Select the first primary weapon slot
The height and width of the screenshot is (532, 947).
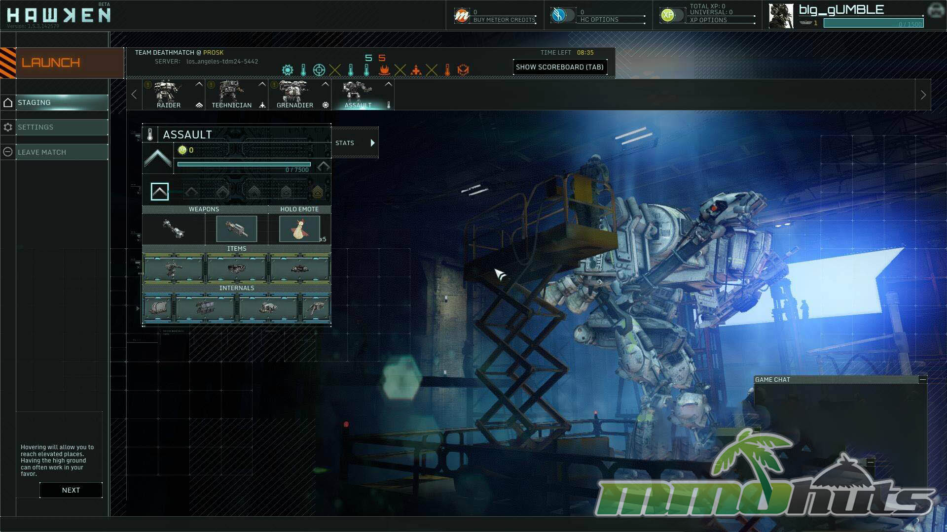pyautogui.click(x=174, y=229)
